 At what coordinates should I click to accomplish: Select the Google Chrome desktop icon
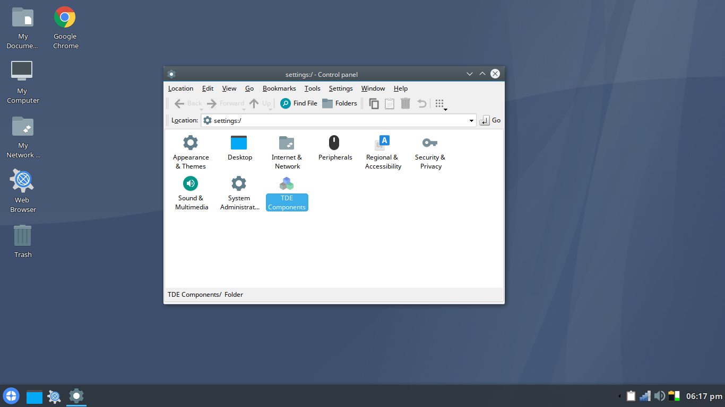65,29
